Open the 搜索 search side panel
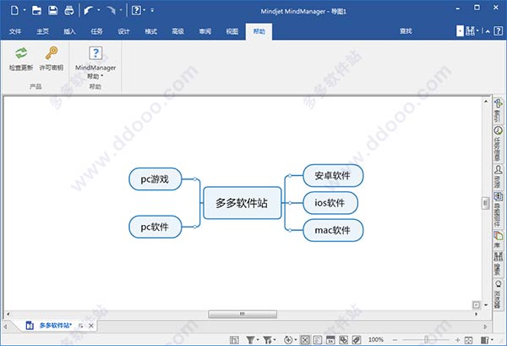This screenshot has height=346, width=507. [x=498, y=264]
